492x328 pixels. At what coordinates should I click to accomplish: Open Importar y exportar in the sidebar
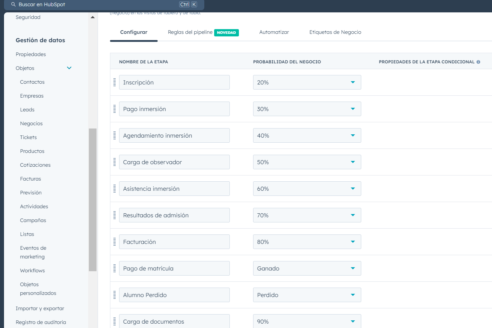(x=40, y=308)
